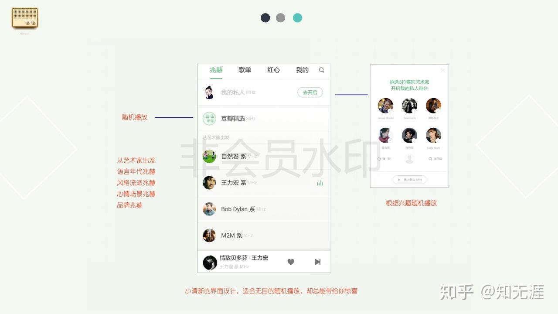Switch to the 红心 tab
This screenshot has width=558, height=314.
[x=273, y=70]
